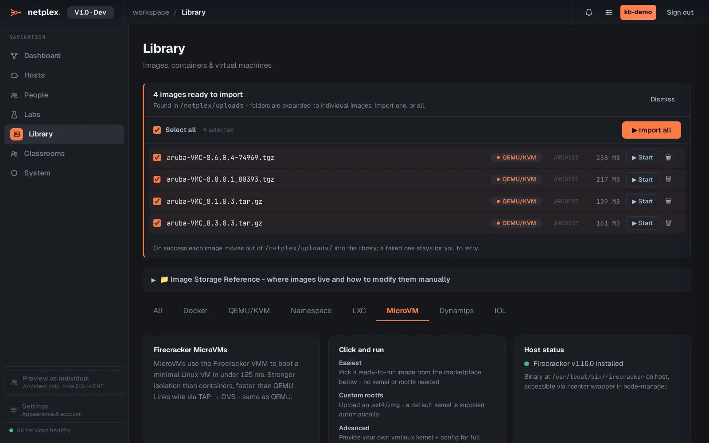Screen dimensions: 709x443
Task: Click the 'Custom rootfs' heading
Action: 361,395
